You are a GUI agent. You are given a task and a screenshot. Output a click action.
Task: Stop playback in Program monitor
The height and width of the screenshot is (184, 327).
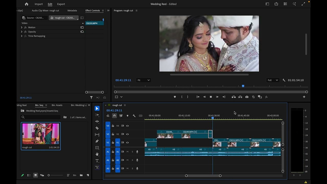pyautogui.click(x=211, y=97)
